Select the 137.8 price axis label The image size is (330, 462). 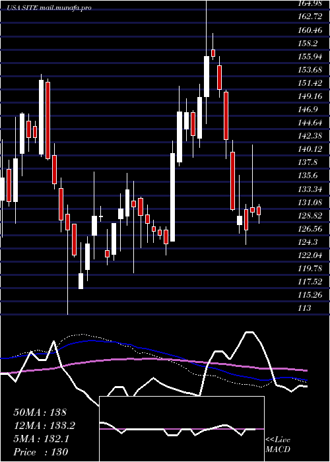(308, 163)
